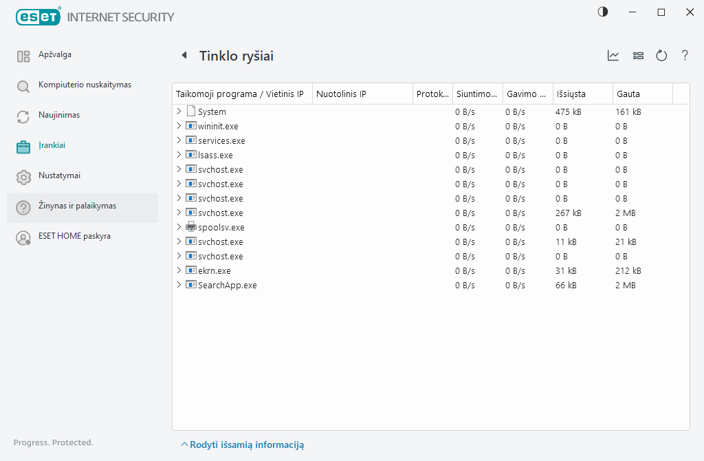Go to Kompiuterio nuskaitymas

tap(85, 85)
